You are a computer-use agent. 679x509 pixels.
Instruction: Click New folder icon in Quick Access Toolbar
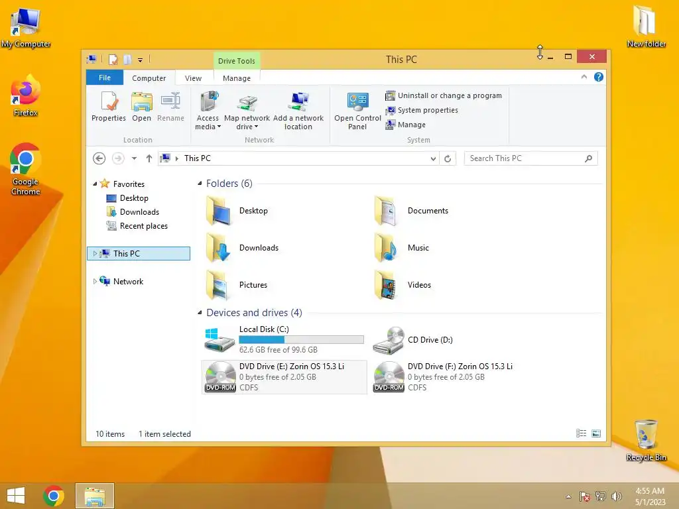pyautogui.click(x=127, y=59)
